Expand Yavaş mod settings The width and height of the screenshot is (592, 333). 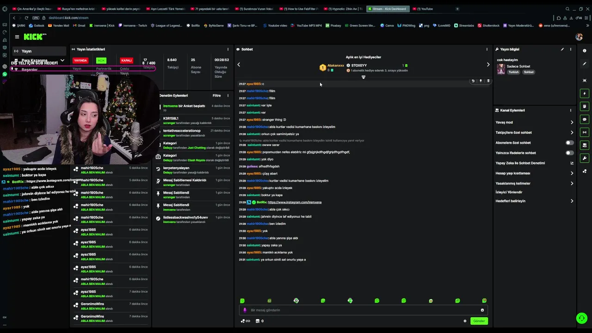point(572,123)
